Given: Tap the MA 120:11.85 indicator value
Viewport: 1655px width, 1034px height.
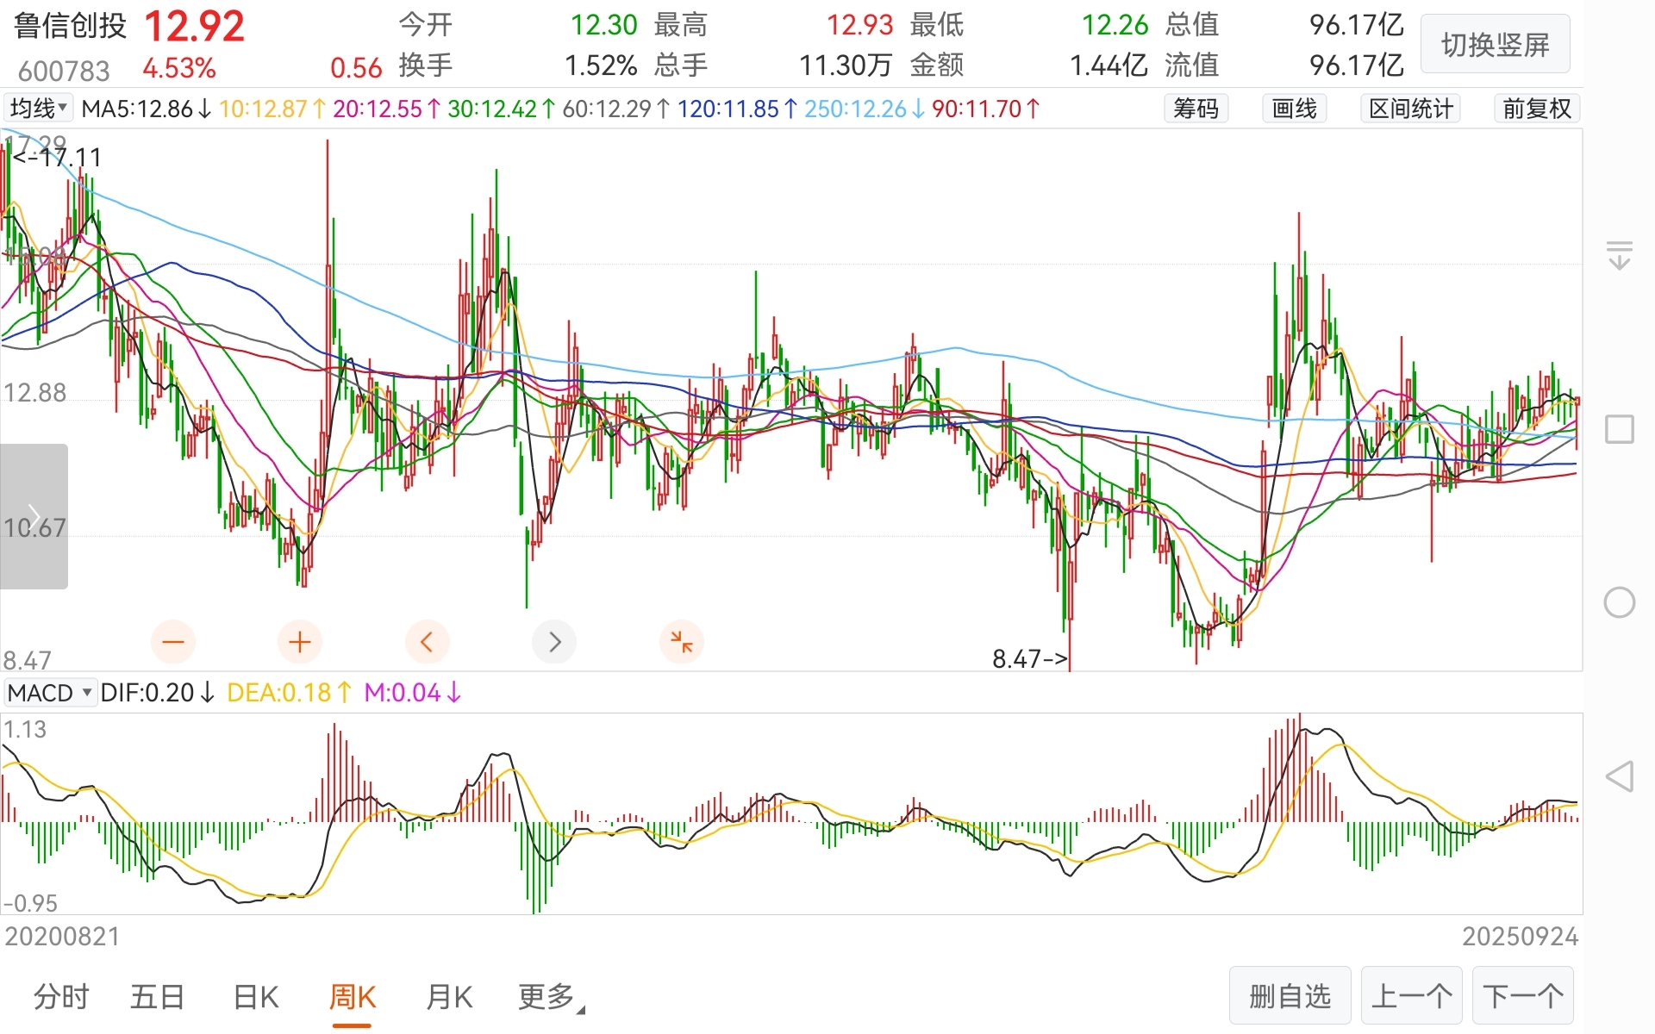Looking at the screenshot, I should 737,109.
